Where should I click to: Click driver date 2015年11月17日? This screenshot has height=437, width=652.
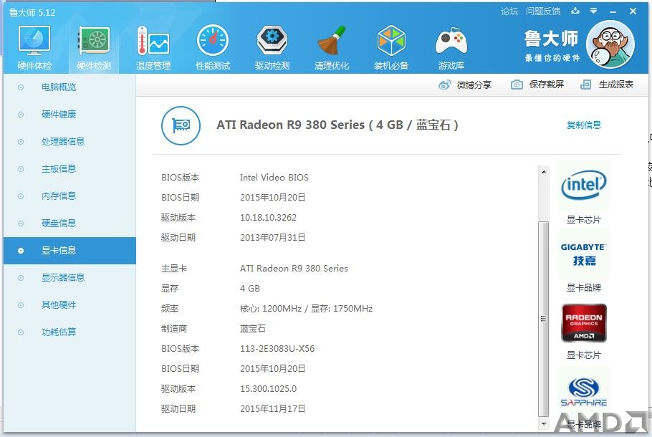pos(273,409)
